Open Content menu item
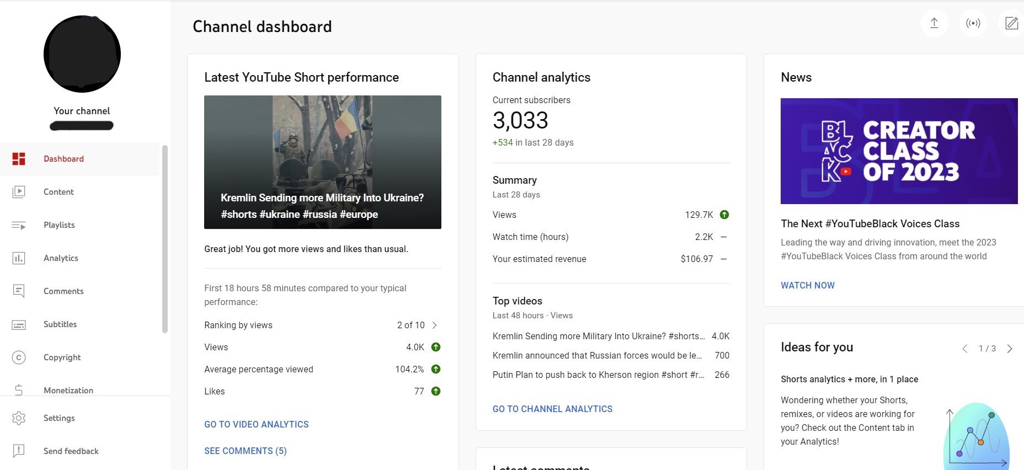 point(80,192)
